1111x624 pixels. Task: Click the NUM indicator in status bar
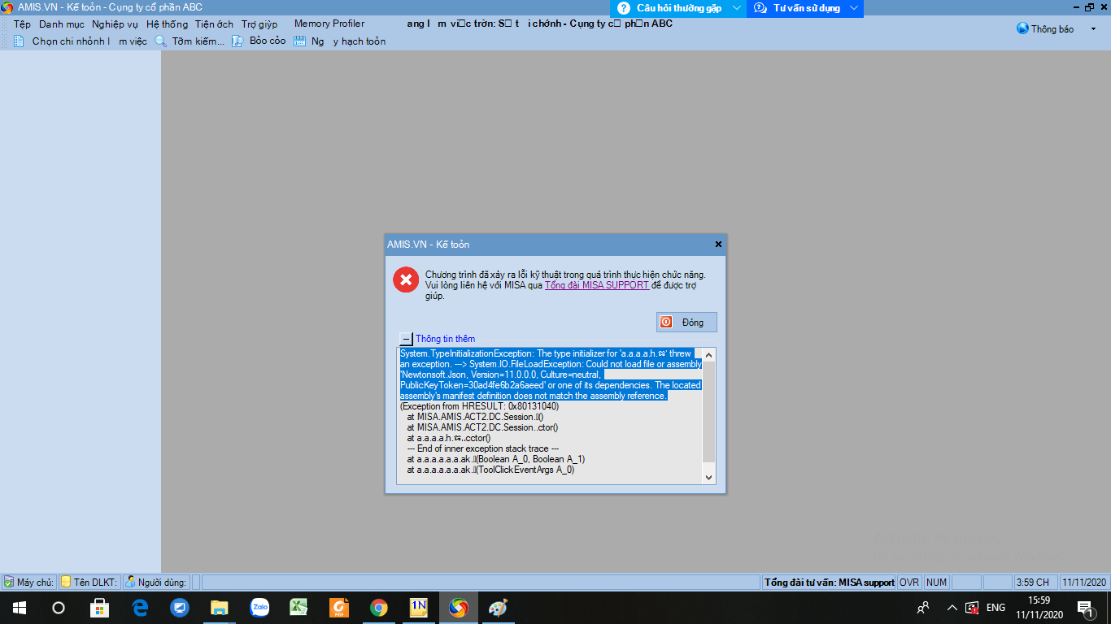pos(936,583)
